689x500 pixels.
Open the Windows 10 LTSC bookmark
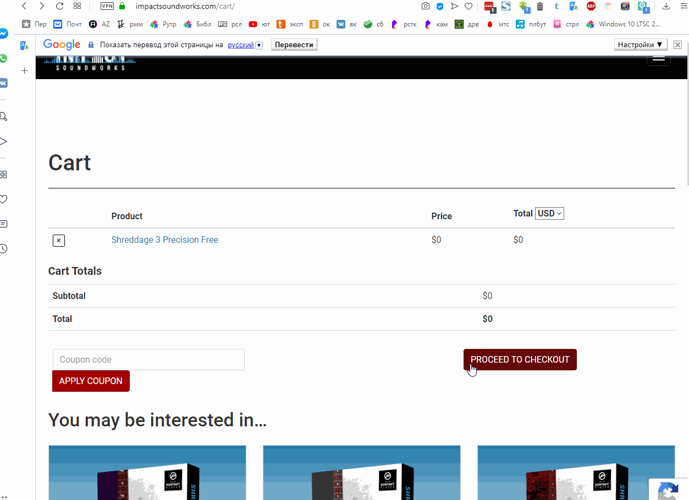pos(623,24)
